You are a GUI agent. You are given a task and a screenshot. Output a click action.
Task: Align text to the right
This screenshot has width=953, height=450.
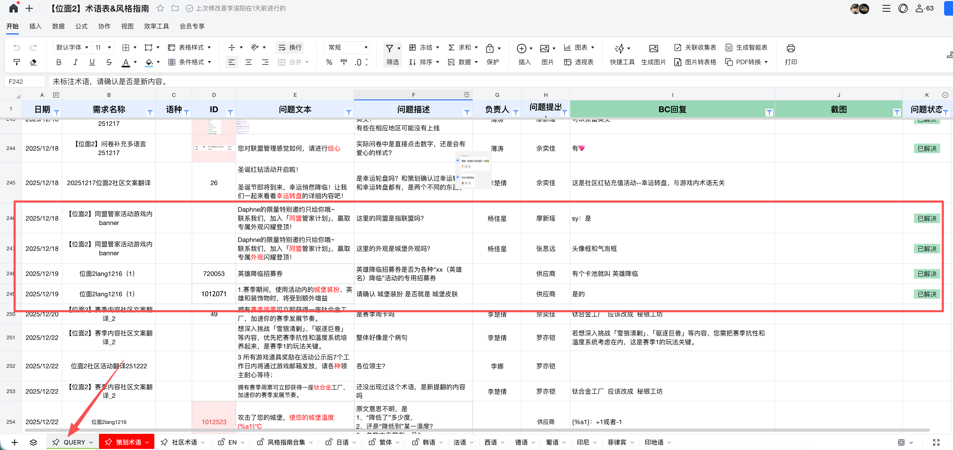[x=265, y=62]
